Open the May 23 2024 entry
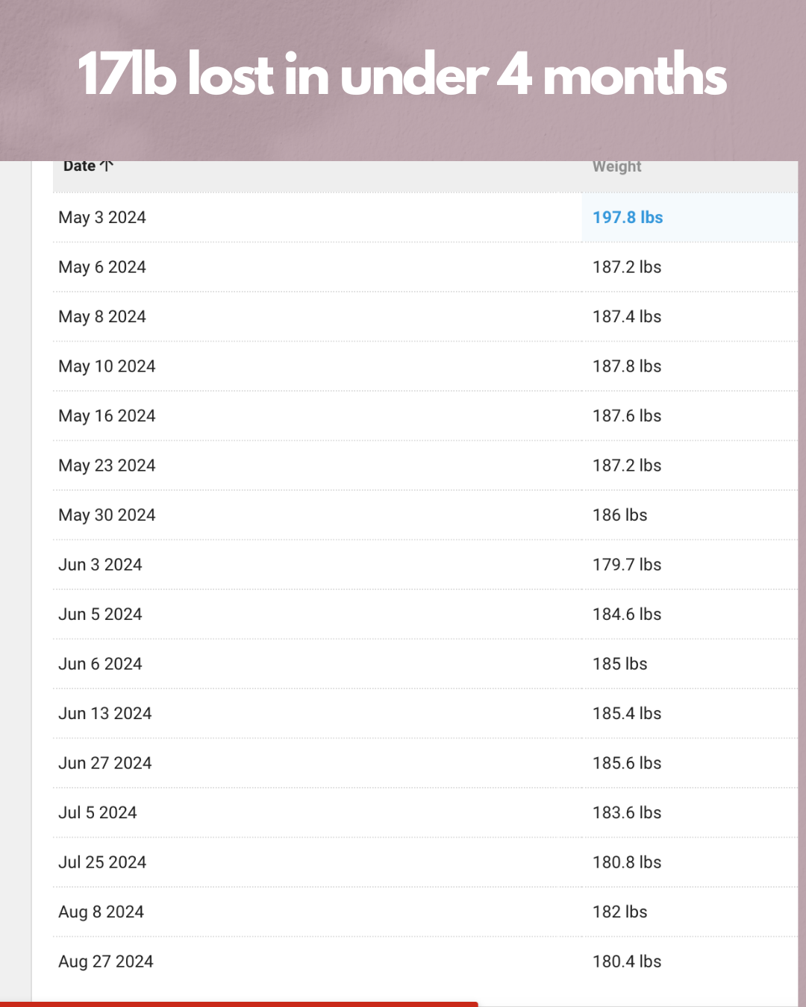Image resolution: width=806 pixels, height=1007 pixels. pos(107,465)
